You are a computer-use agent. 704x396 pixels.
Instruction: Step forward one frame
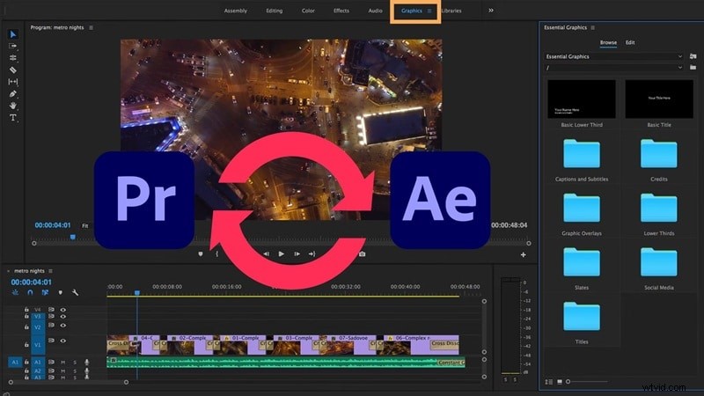tap(297, 254)
